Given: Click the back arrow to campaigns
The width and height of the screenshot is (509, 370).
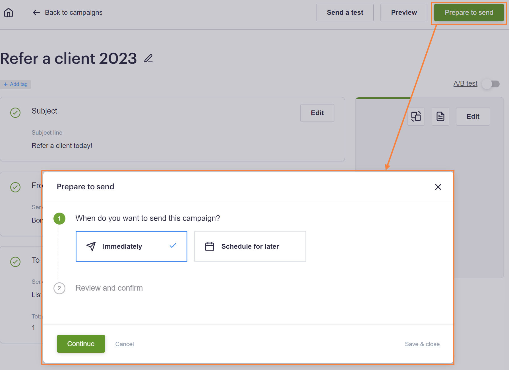Looking at the screenshot, I should pyautogui.click(x=36, y=13).
